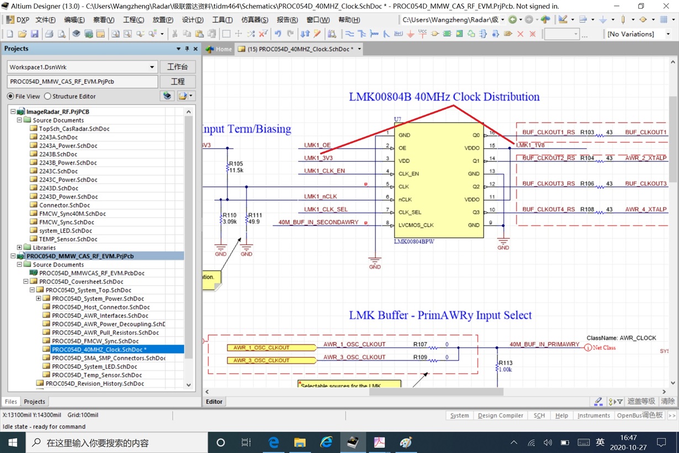Click the rectangular selection icon
679x453 pixels.
point(226,34)
